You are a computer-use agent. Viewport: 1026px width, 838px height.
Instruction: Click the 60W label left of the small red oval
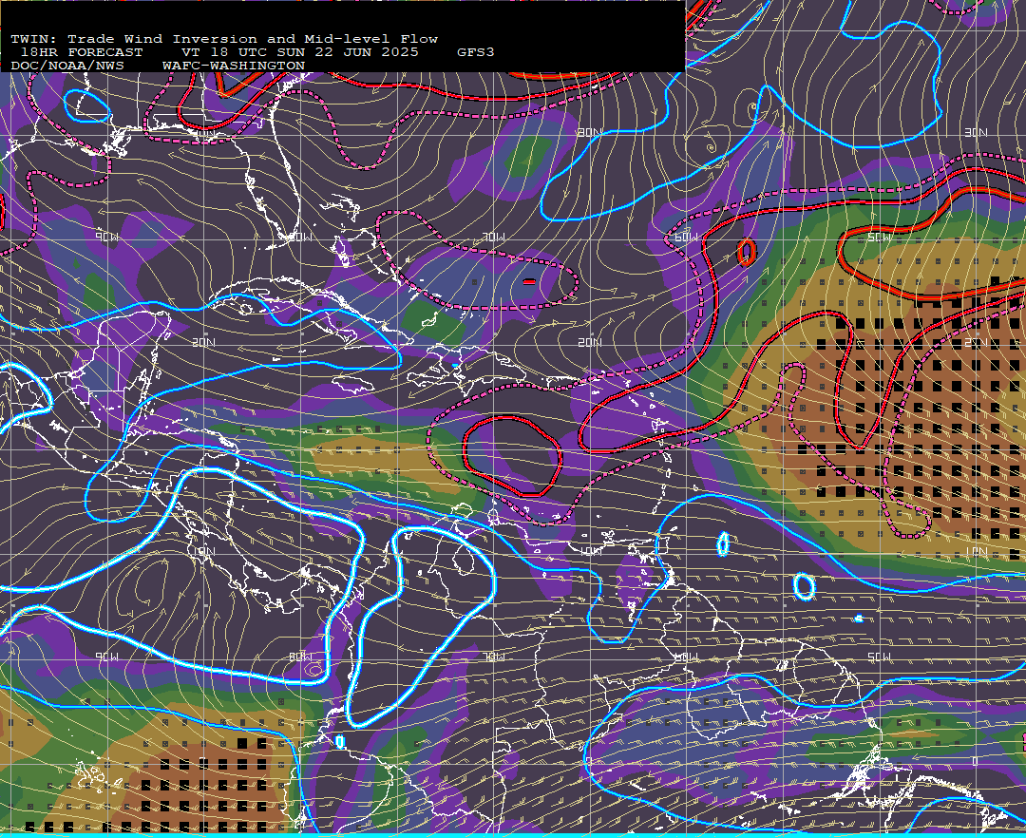(x=686, y=237)
